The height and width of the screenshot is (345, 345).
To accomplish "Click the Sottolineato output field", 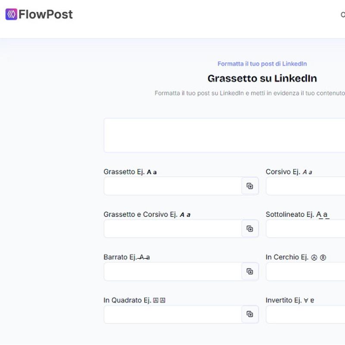I will tap(305, 229).
